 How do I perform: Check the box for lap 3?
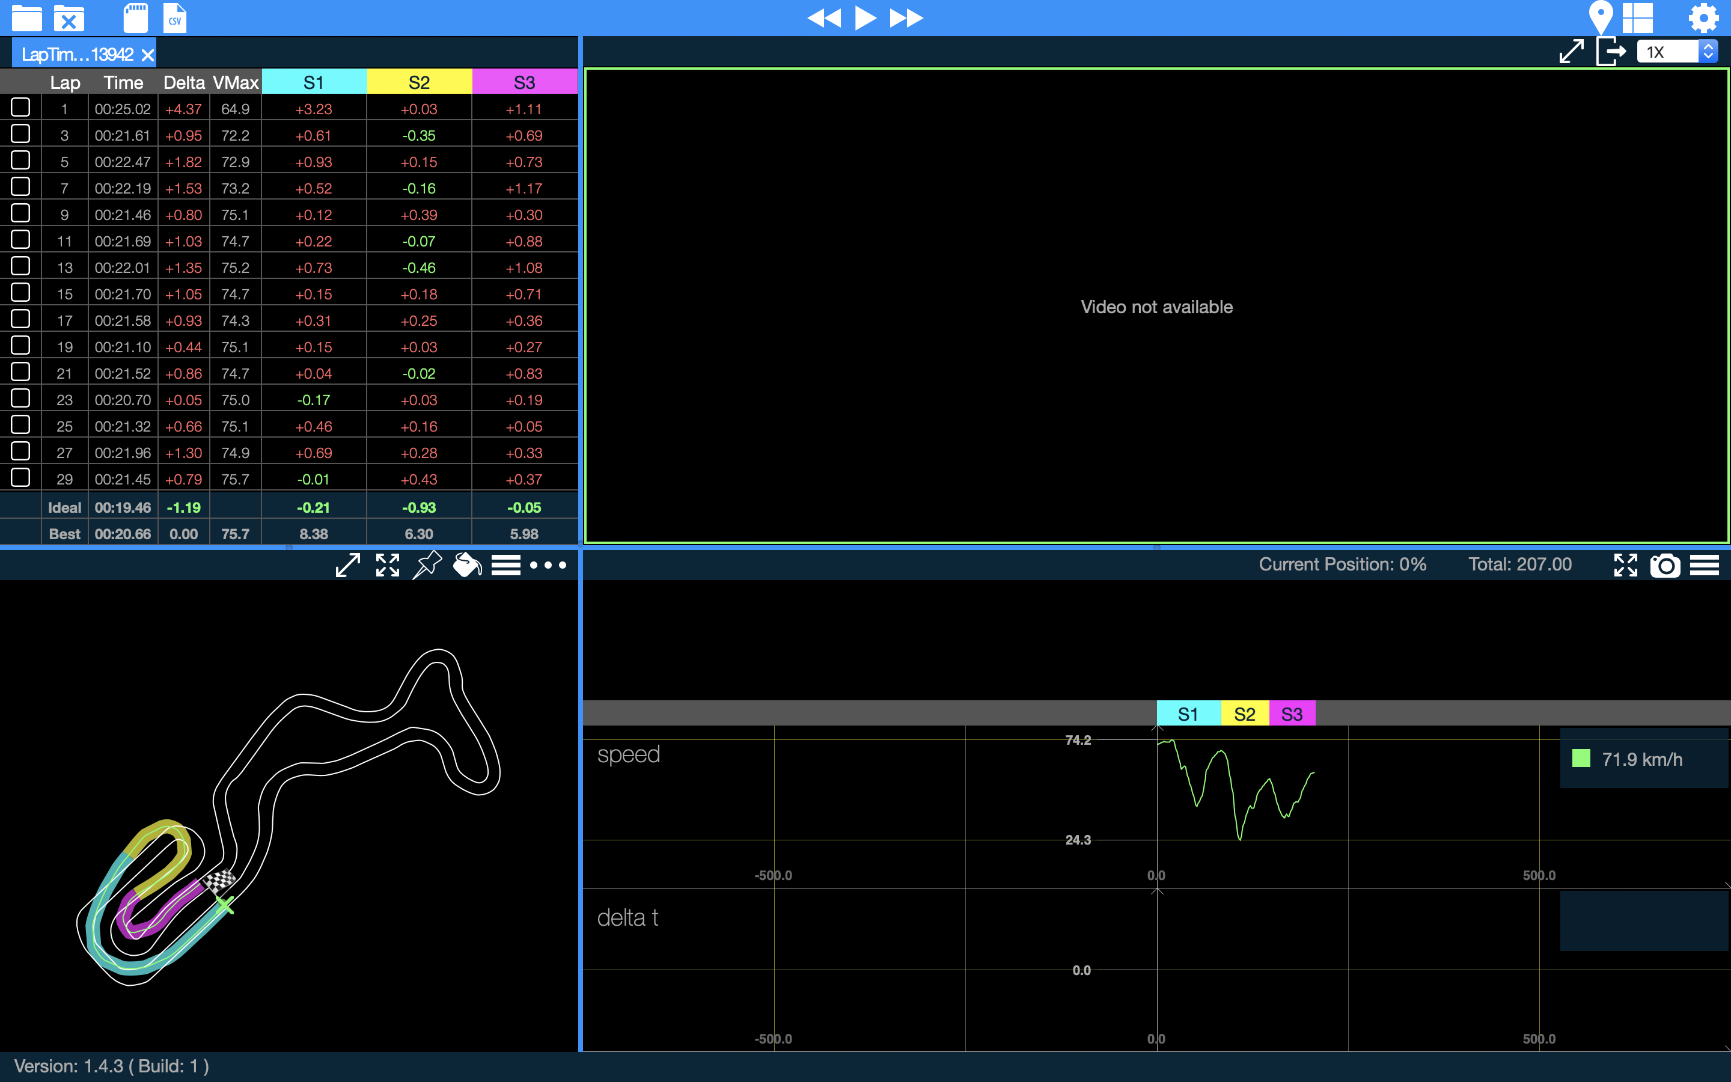pyautogui.click(x=21, y=134)
